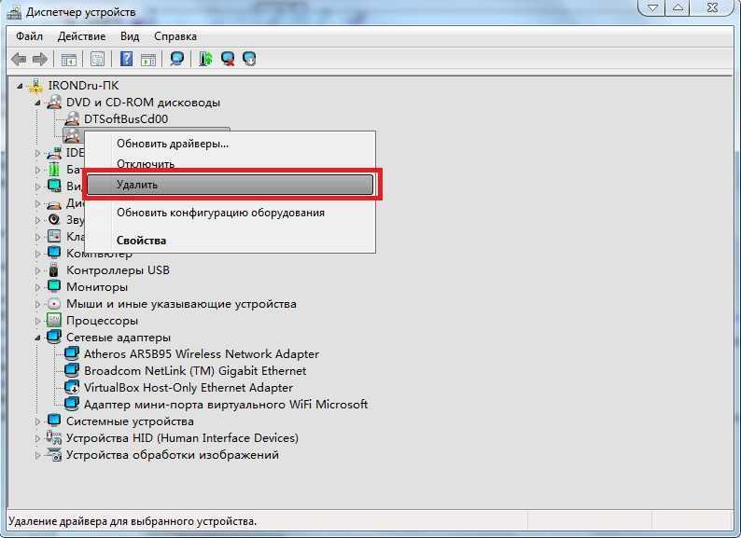Open the Файл menu
The width and height of the screenshot is (741, 538).
pos(29,36)
